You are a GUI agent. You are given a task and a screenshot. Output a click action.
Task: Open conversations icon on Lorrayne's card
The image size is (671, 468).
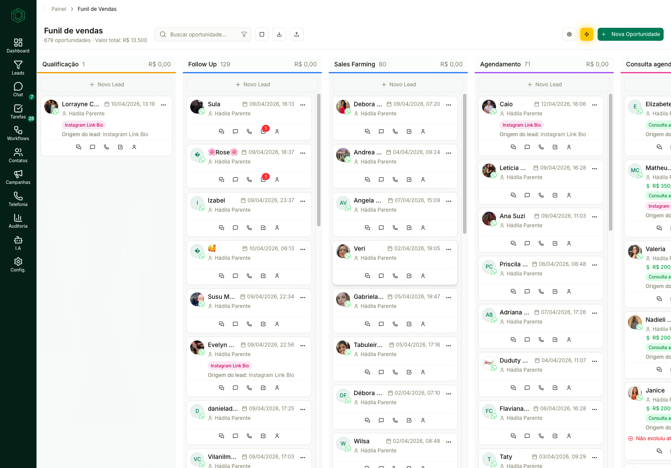(x=79, y=147)
